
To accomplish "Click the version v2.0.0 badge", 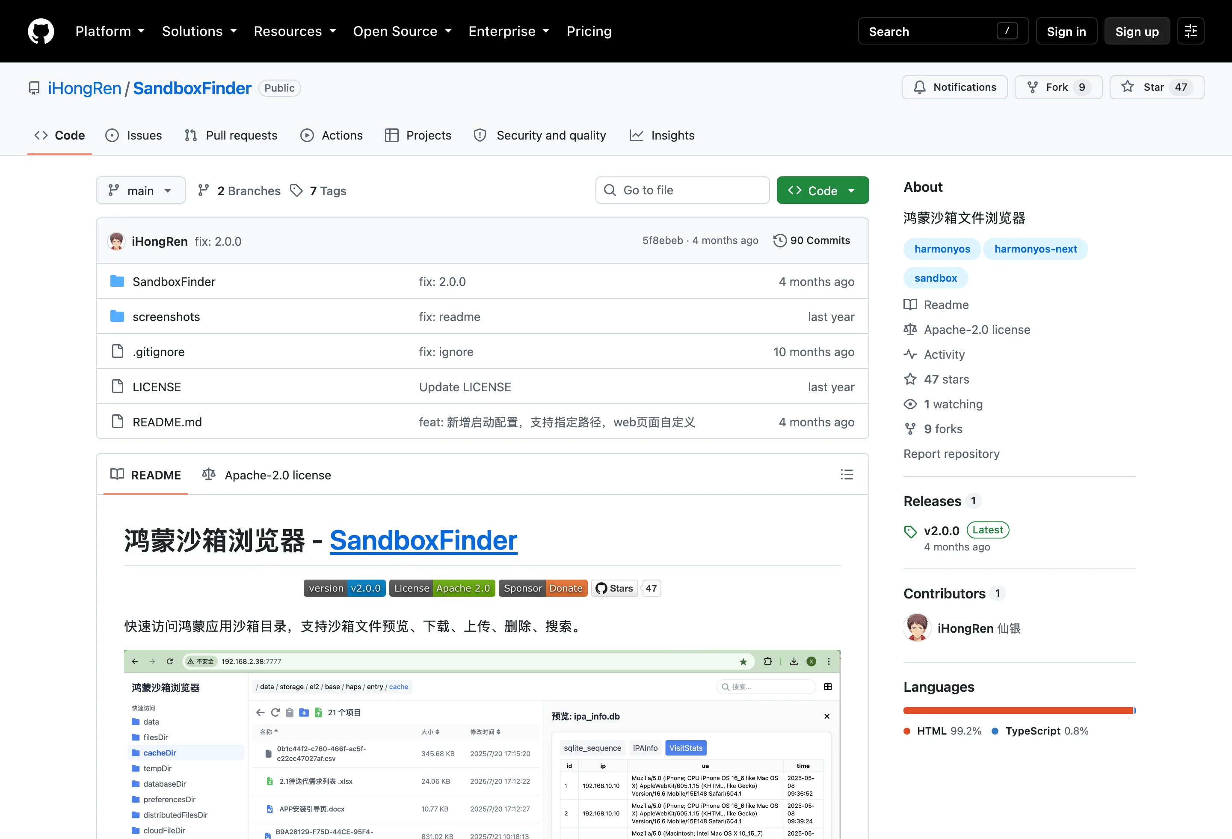I will pyautogui.click(x=345, y=588).
